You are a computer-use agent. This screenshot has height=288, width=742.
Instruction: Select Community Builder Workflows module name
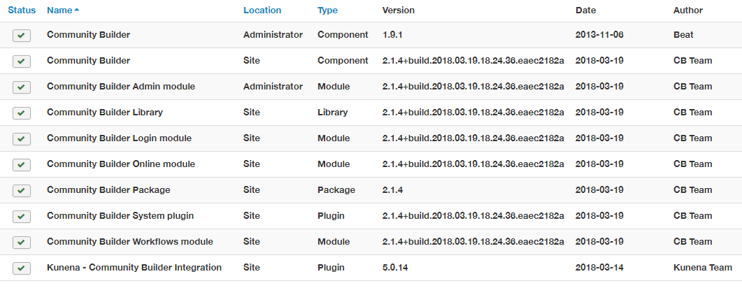[x=130, y=242]
